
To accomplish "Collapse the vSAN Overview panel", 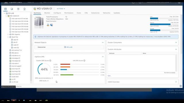I will point(176,82).
